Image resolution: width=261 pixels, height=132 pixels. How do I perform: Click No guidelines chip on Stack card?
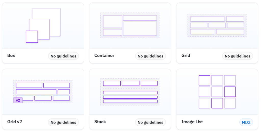(x=150, y=122)
